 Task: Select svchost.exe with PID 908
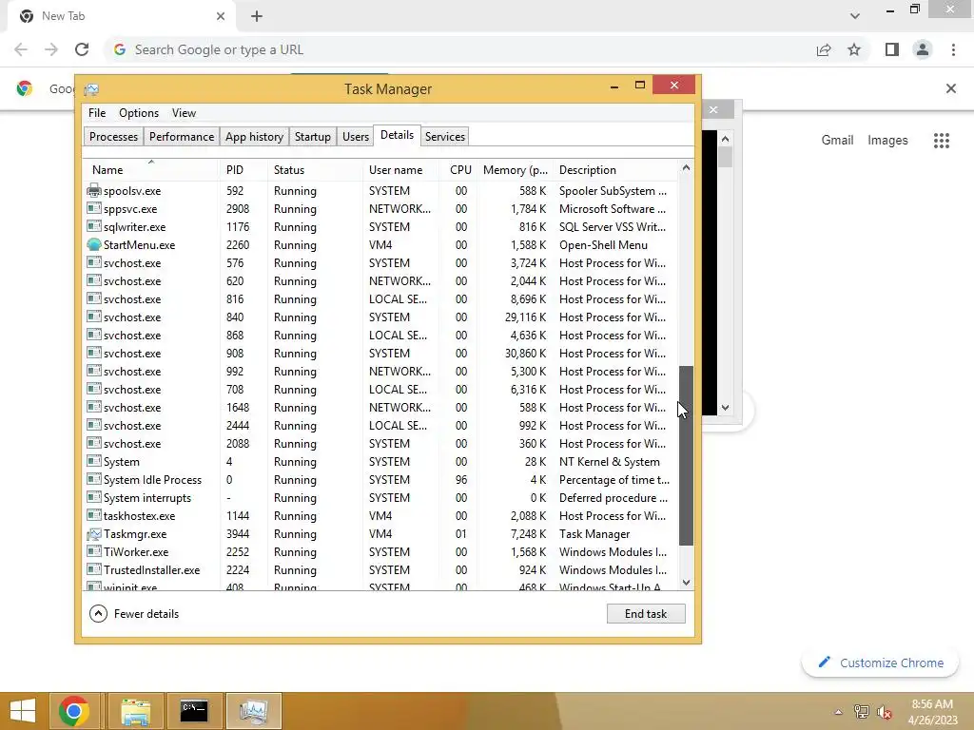380,354
